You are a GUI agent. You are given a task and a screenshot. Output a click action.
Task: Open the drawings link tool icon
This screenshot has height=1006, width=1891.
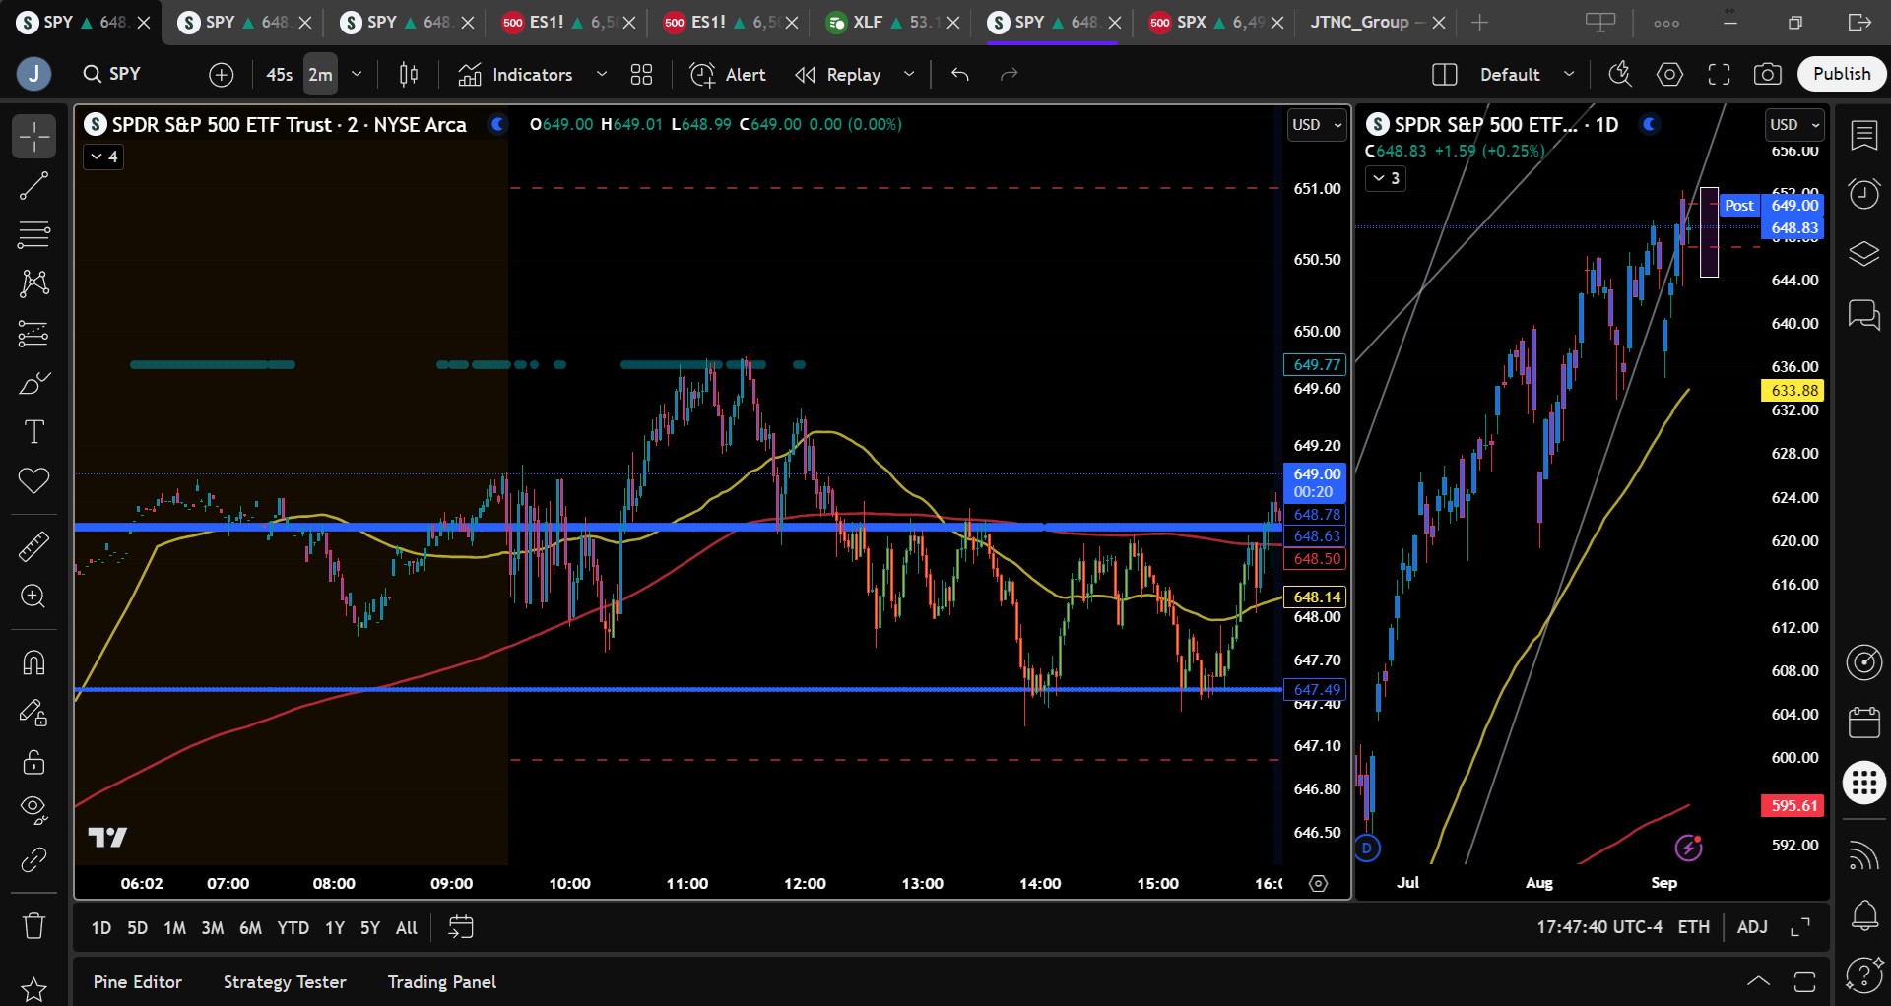point(33,859)
